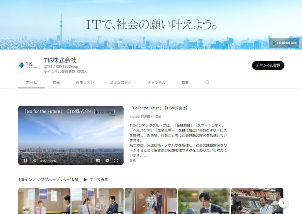Image resolution: width=302 pixels, height=214 pixels.
Task: Open the Go for the Future video title link
Action: pos(159,108)
